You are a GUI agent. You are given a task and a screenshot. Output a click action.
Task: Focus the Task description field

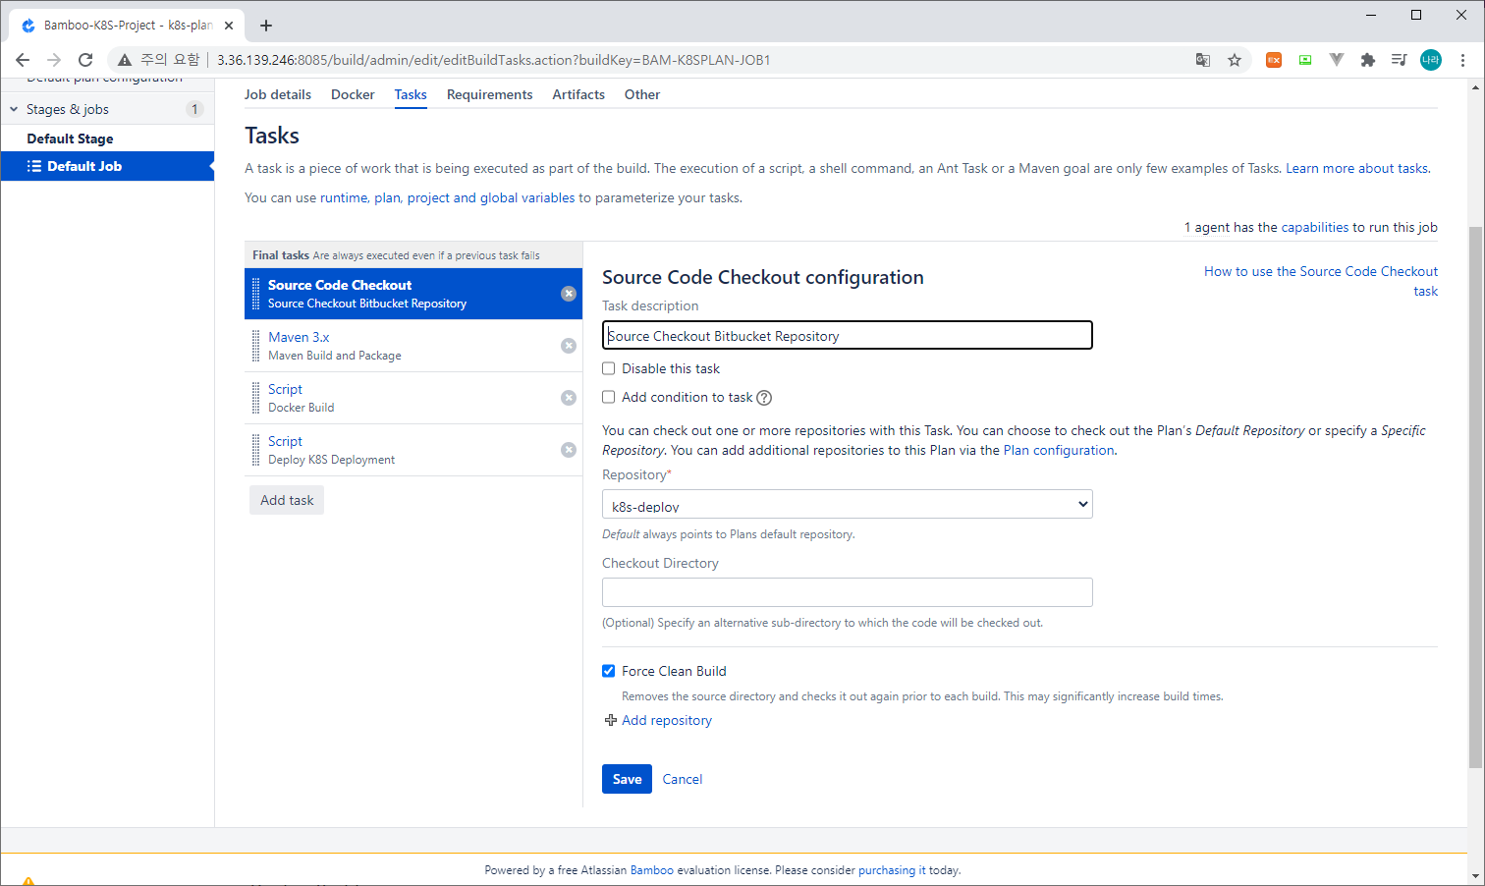coord(848,336)
